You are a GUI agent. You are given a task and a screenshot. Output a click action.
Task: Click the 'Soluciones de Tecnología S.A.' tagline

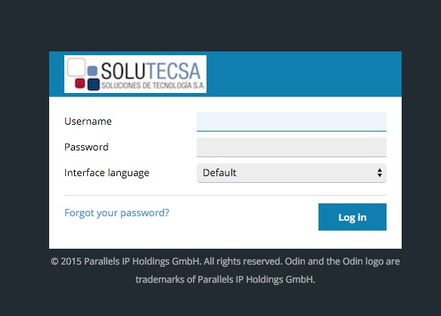coord(153,85)
